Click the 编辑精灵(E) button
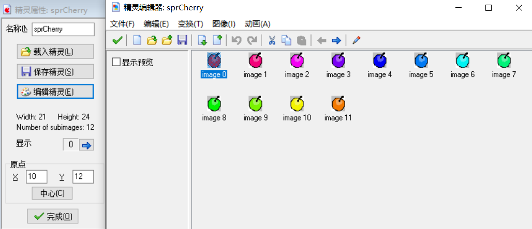 [x=55, y=92]
